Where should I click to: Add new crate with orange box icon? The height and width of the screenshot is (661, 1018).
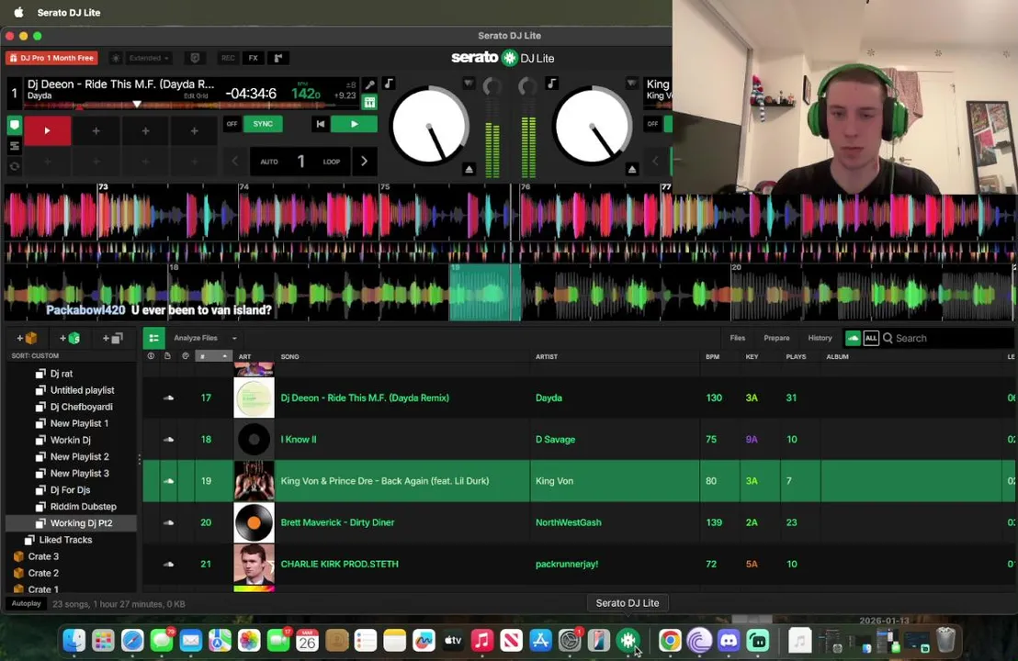tap(28, 338)
